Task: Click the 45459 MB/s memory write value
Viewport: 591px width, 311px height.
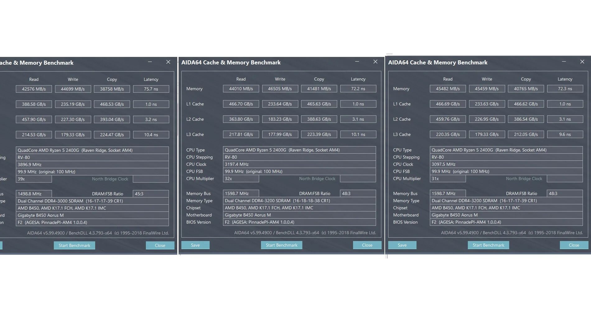Action: [x=487, y=89]
